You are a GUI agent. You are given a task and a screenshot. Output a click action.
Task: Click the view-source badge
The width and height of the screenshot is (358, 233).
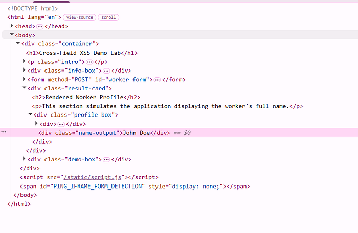click(79, 17)
